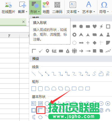Pick the quarter-circle teardrop recommended shape

pyautogui.click(x=108, y=43)
